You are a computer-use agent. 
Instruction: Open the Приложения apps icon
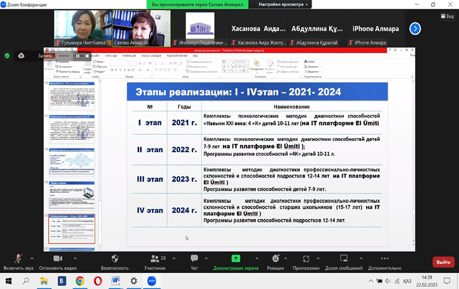tap(306, 258)
